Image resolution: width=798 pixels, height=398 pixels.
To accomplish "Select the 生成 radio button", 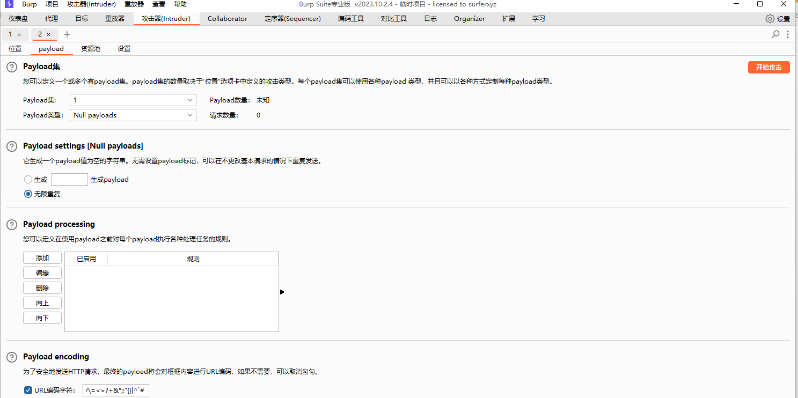I will tap(28, 180).
